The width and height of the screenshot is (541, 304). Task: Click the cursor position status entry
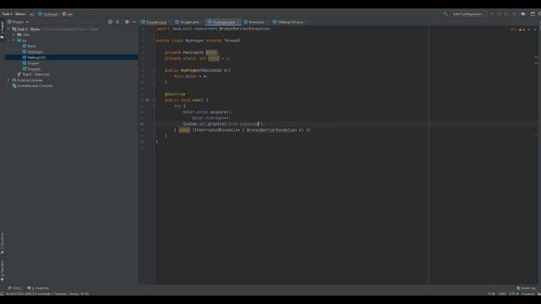coord(491,294)
